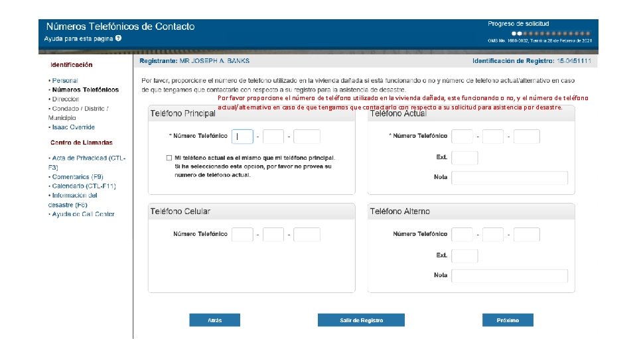The image size is (637, 358).
Task: Click the Próximo button
Action: coord(508,320)
